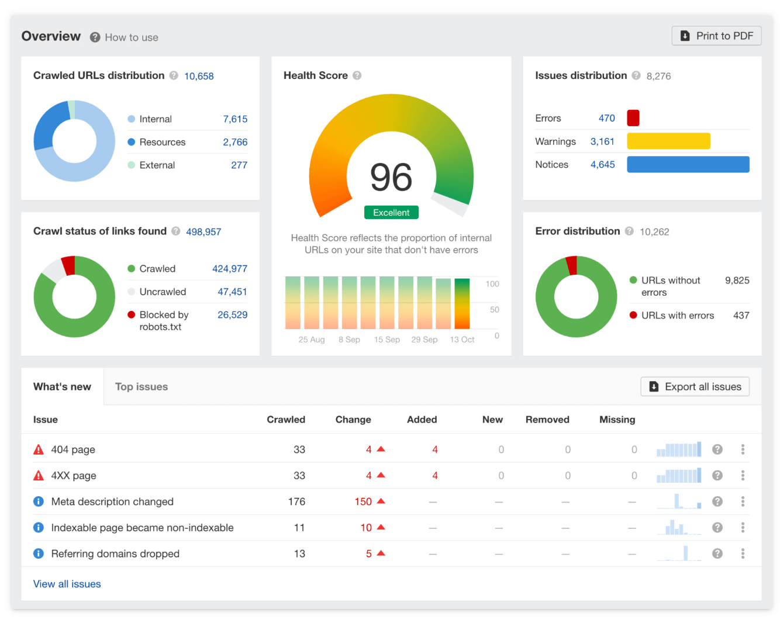Click the Internal URLs count 7,615
This screenshot has width=780, height=623.
click(x=235, y=119)
